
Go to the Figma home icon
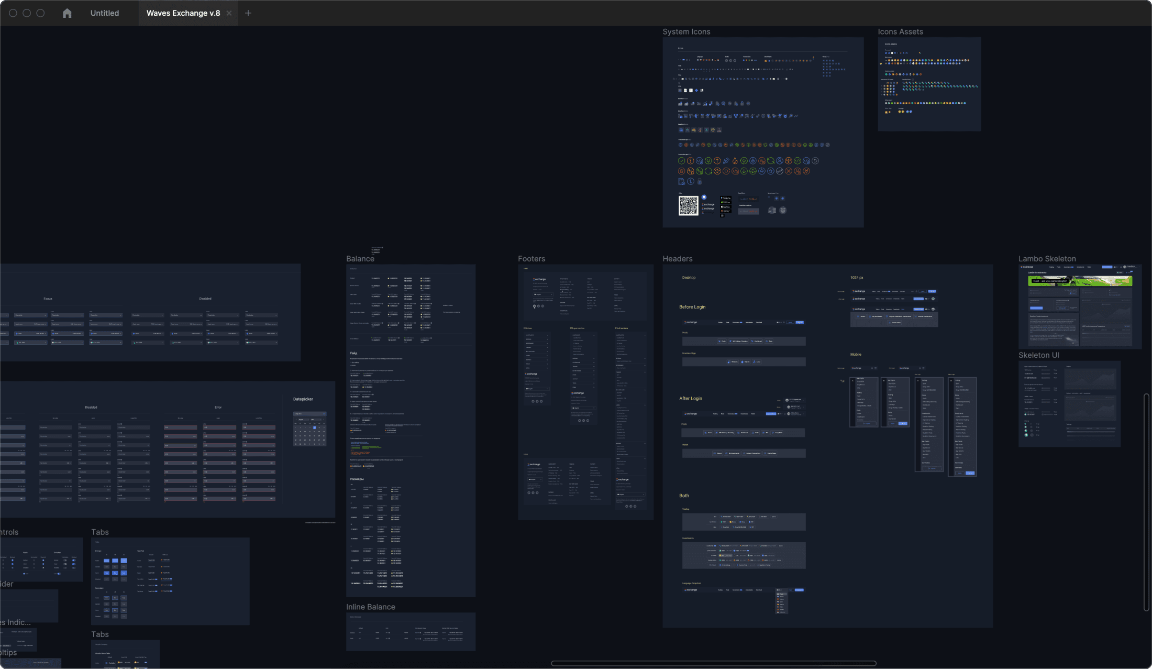pyautogui.click(x=67, y=13)
